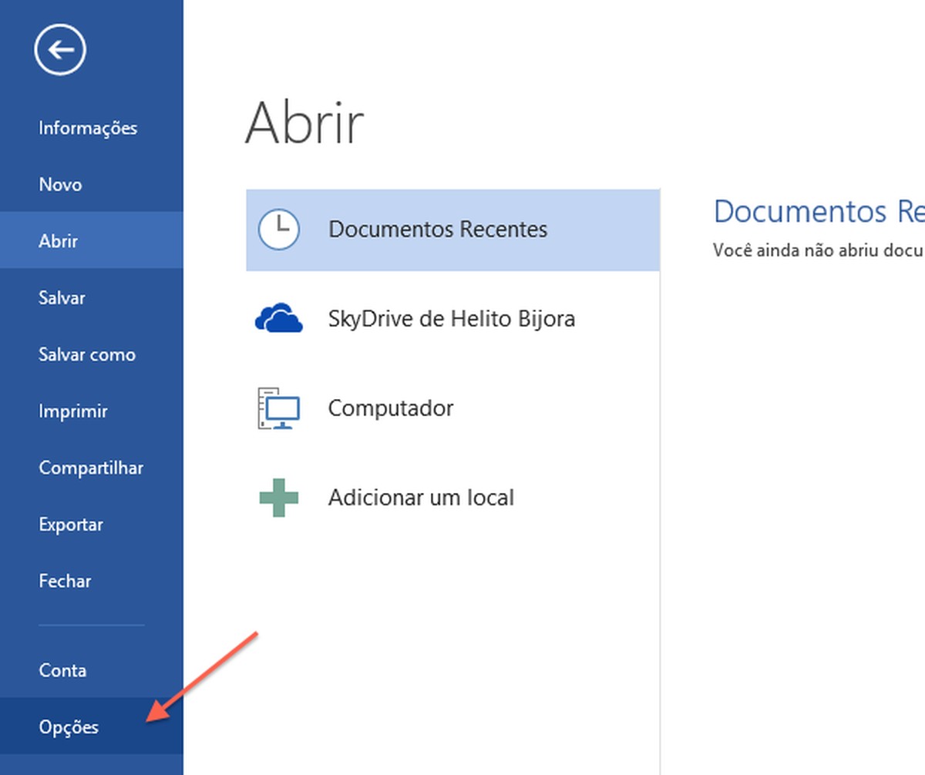Click SkyDrive de Helito Bijora text label
925x775 pixels.
click(x=452, y=317)
